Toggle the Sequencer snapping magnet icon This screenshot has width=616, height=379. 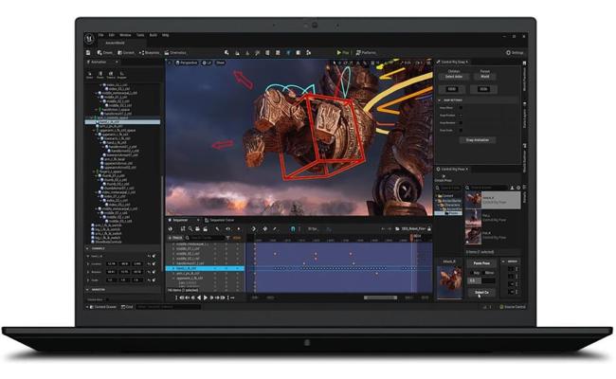293,229
